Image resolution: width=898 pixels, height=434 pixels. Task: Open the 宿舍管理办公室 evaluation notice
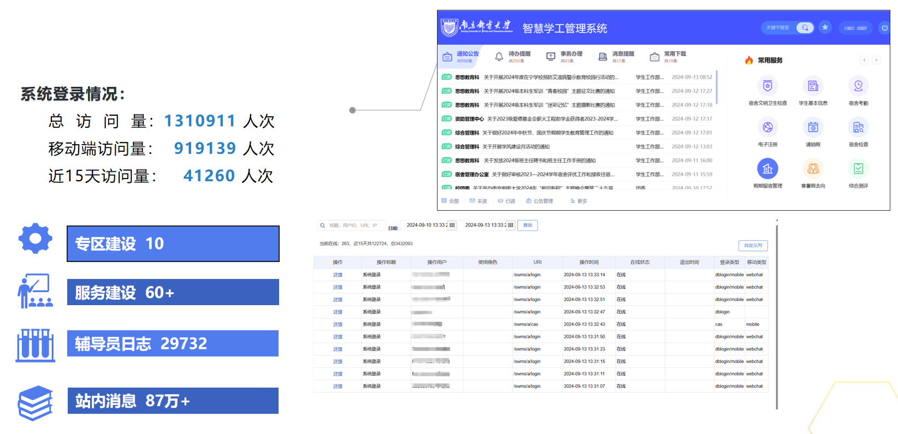577,175
